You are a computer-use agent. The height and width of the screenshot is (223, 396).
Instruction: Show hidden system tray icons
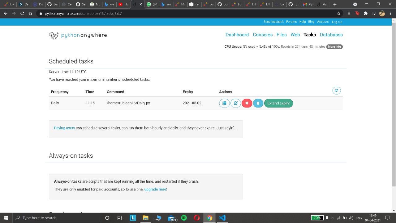click(x=333, y=218)
